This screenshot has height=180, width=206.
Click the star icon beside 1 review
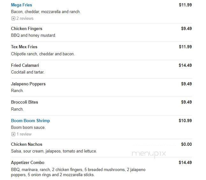13,134
